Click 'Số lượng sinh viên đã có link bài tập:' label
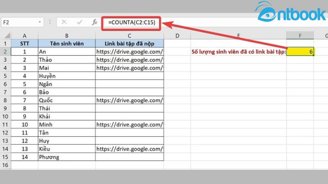Viewport: 328px width, 184px height. [x=239, y=52]
